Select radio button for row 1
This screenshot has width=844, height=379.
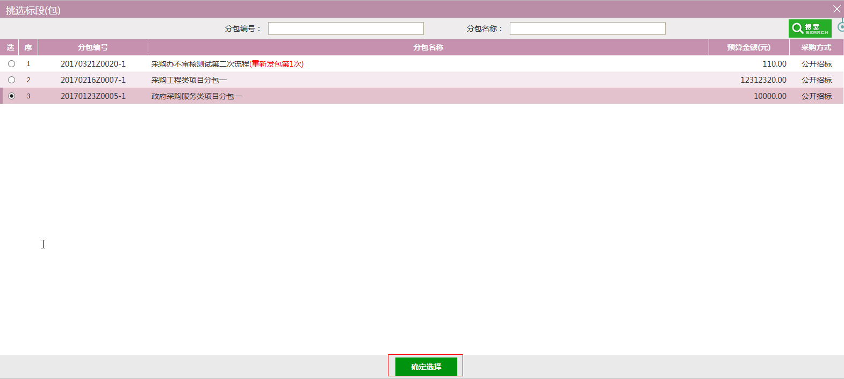[11, 64]
